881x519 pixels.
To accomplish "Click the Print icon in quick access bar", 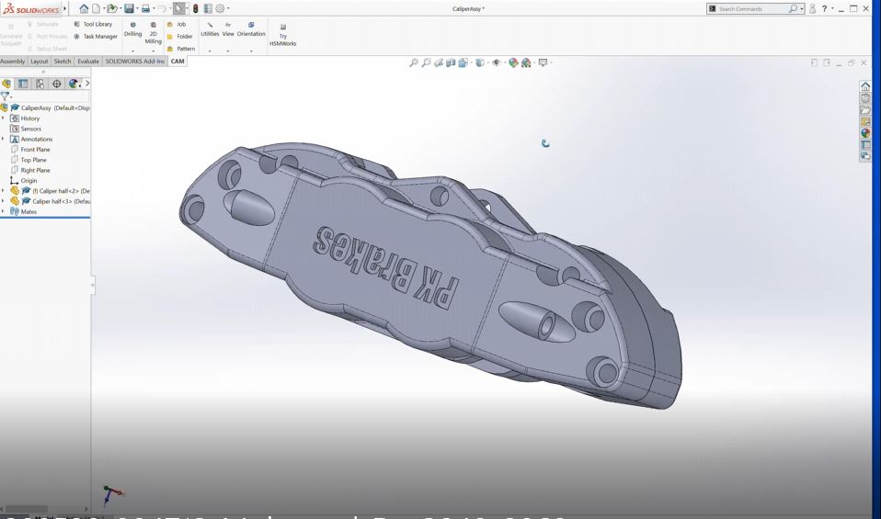I will point(145,8).
